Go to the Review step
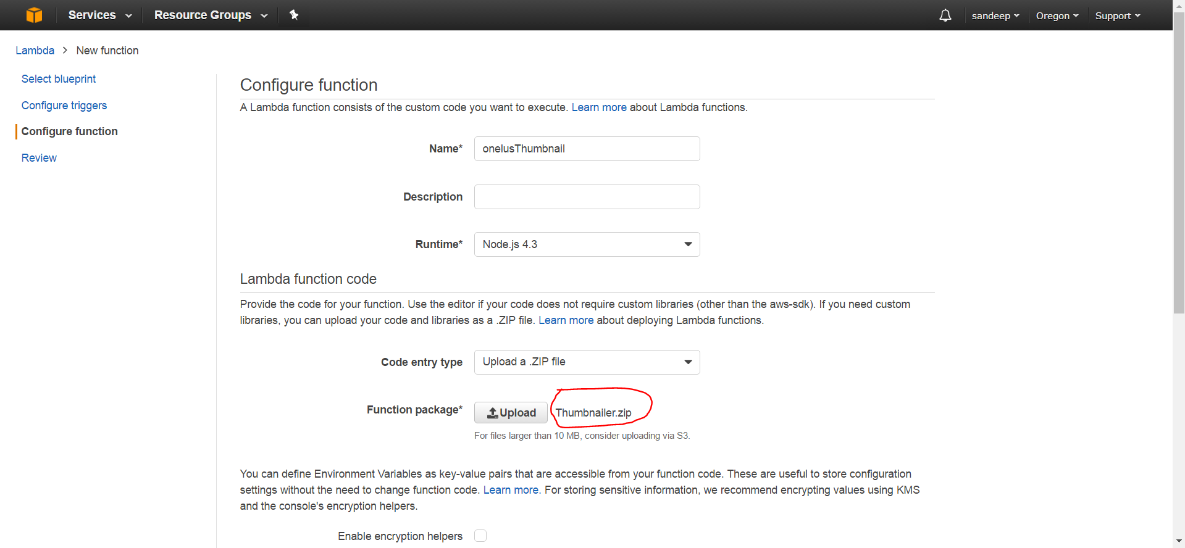This screenshot has height=548, width=1185. tap(39, 158)
